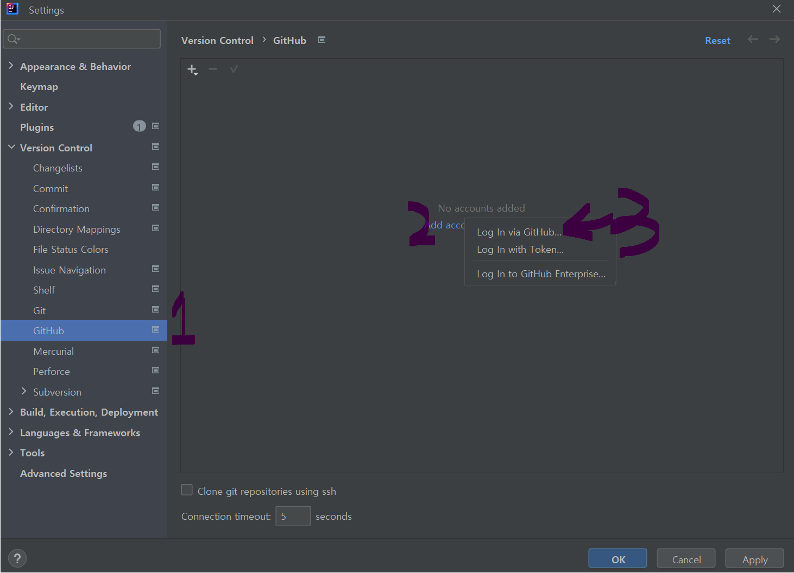794x573 pixels.
Task: Click the project icon next to Git
Action: (156, 309)
